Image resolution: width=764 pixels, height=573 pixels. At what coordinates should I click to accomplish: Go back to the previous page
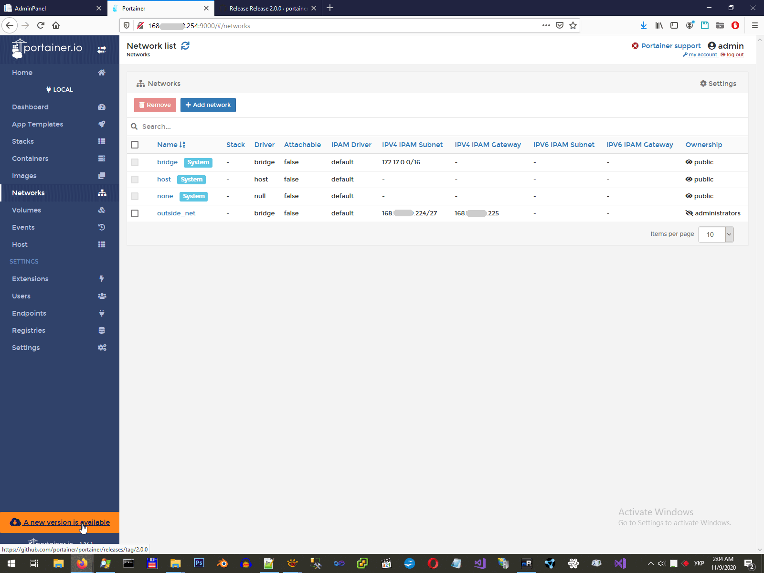coord(10,25)
